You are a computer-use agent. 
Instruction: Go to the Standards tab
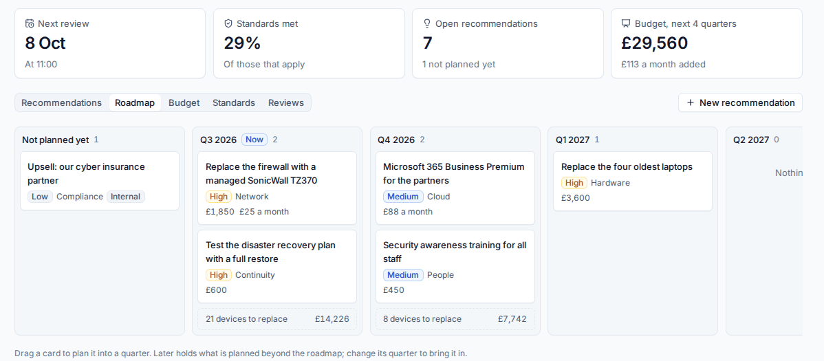coord(234,102)
